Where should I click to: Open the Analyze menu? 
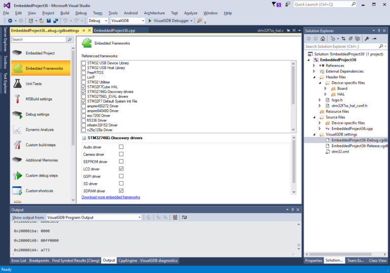tap(190, 13)
